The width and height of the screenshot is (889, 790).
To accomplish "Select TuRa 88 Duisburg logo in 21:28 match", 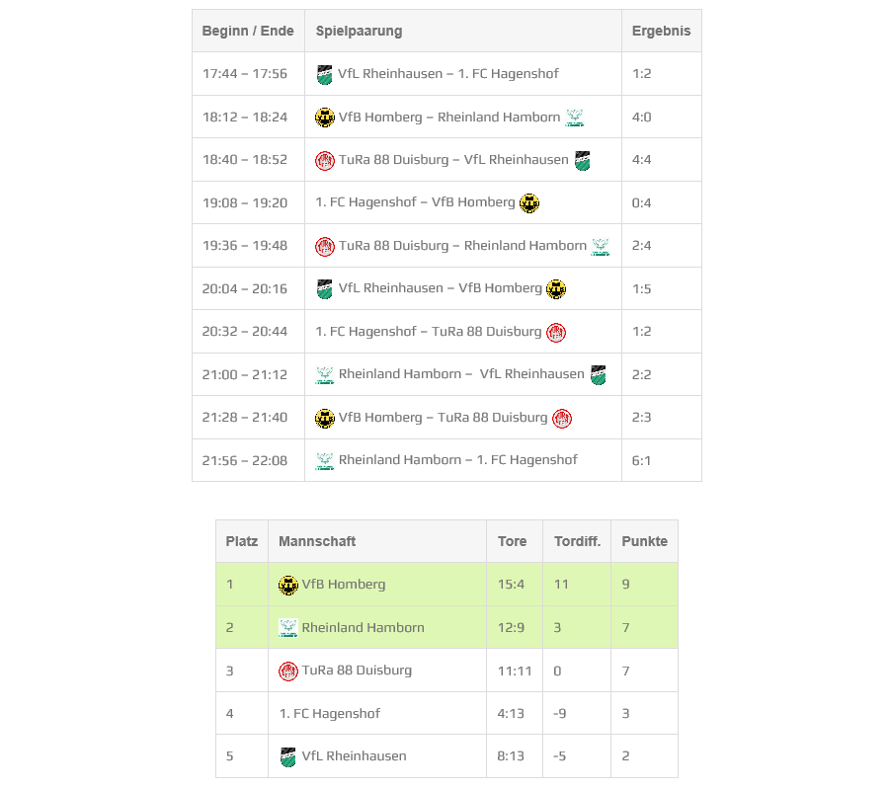I will click(562, 418).
